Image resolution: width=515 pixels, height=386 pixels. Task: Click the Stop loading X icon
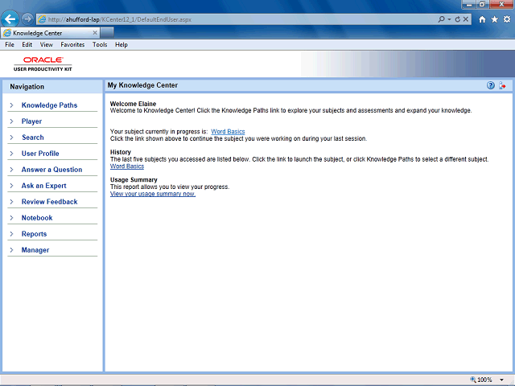coord(466,19)
